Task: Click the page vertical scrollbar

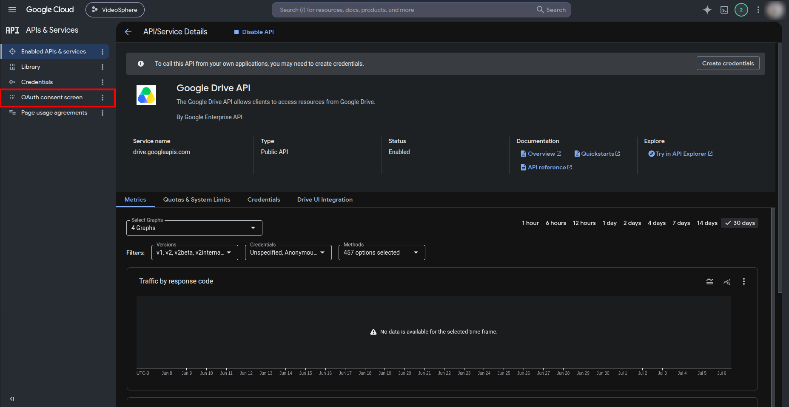Action: pyautogui.click(x=780, y=168)
